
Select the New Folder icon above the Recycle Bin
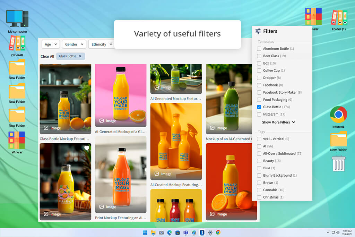(338, 141)
